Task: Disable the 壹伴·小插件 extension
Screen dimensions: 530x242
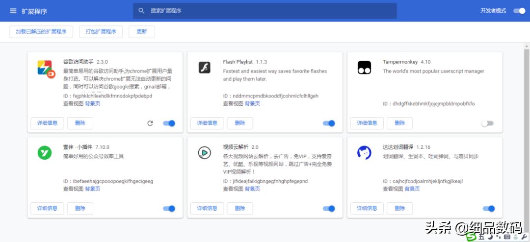Action: [169, 209]
